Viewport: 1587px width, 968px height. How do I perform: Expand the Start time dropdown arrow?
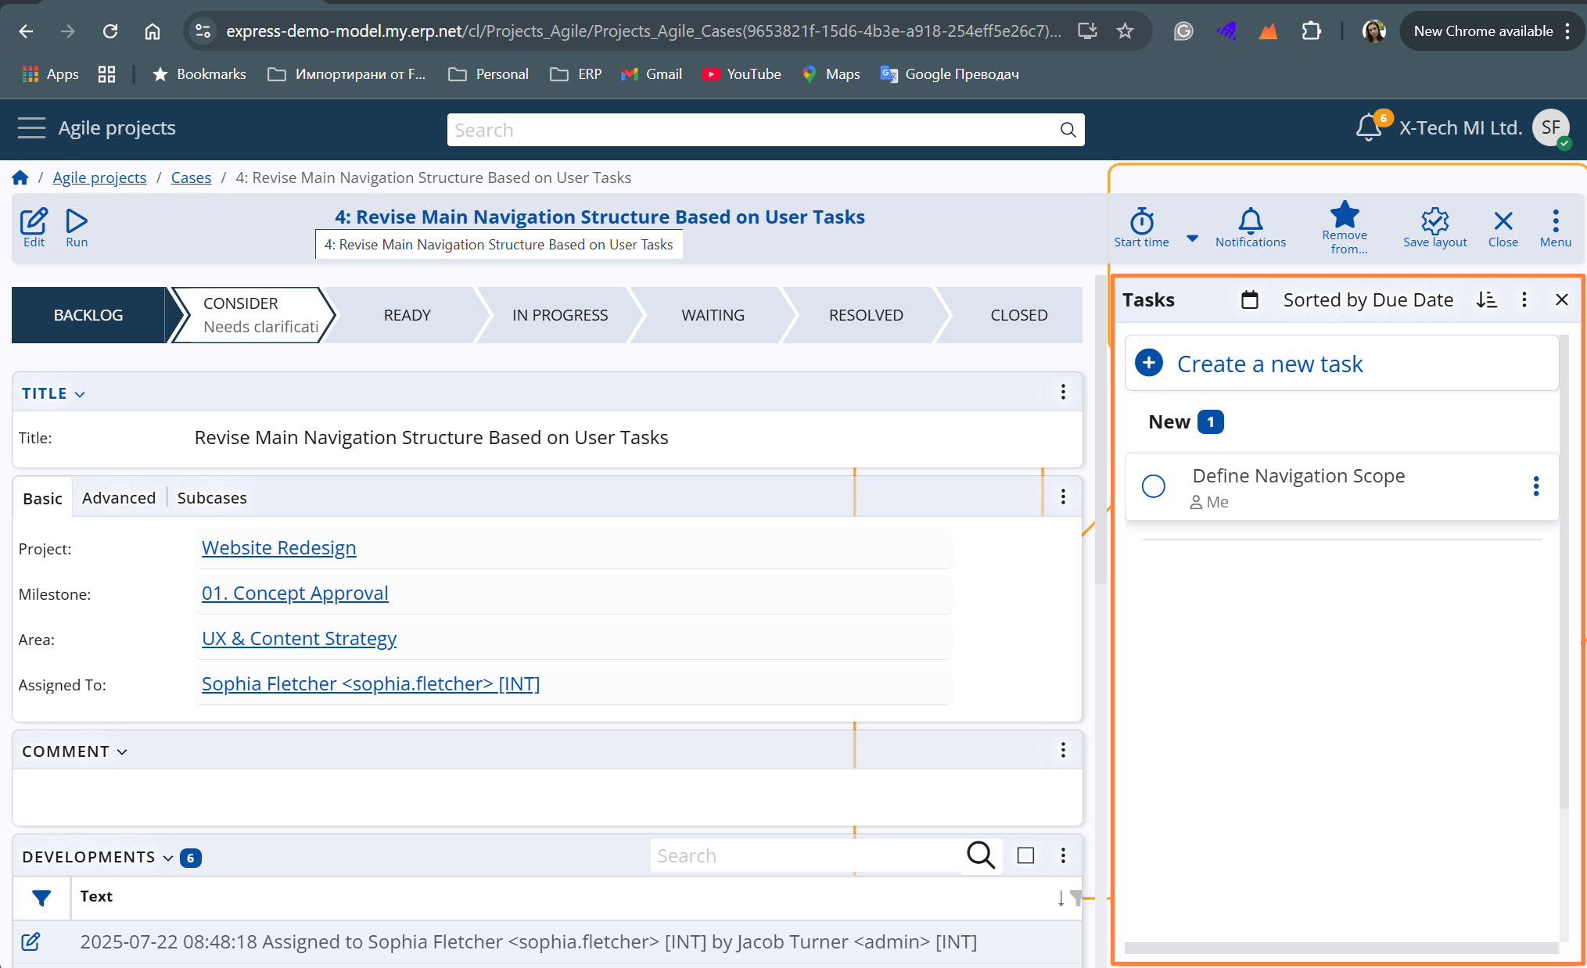pyautogui.click(x=1192, y=238)
